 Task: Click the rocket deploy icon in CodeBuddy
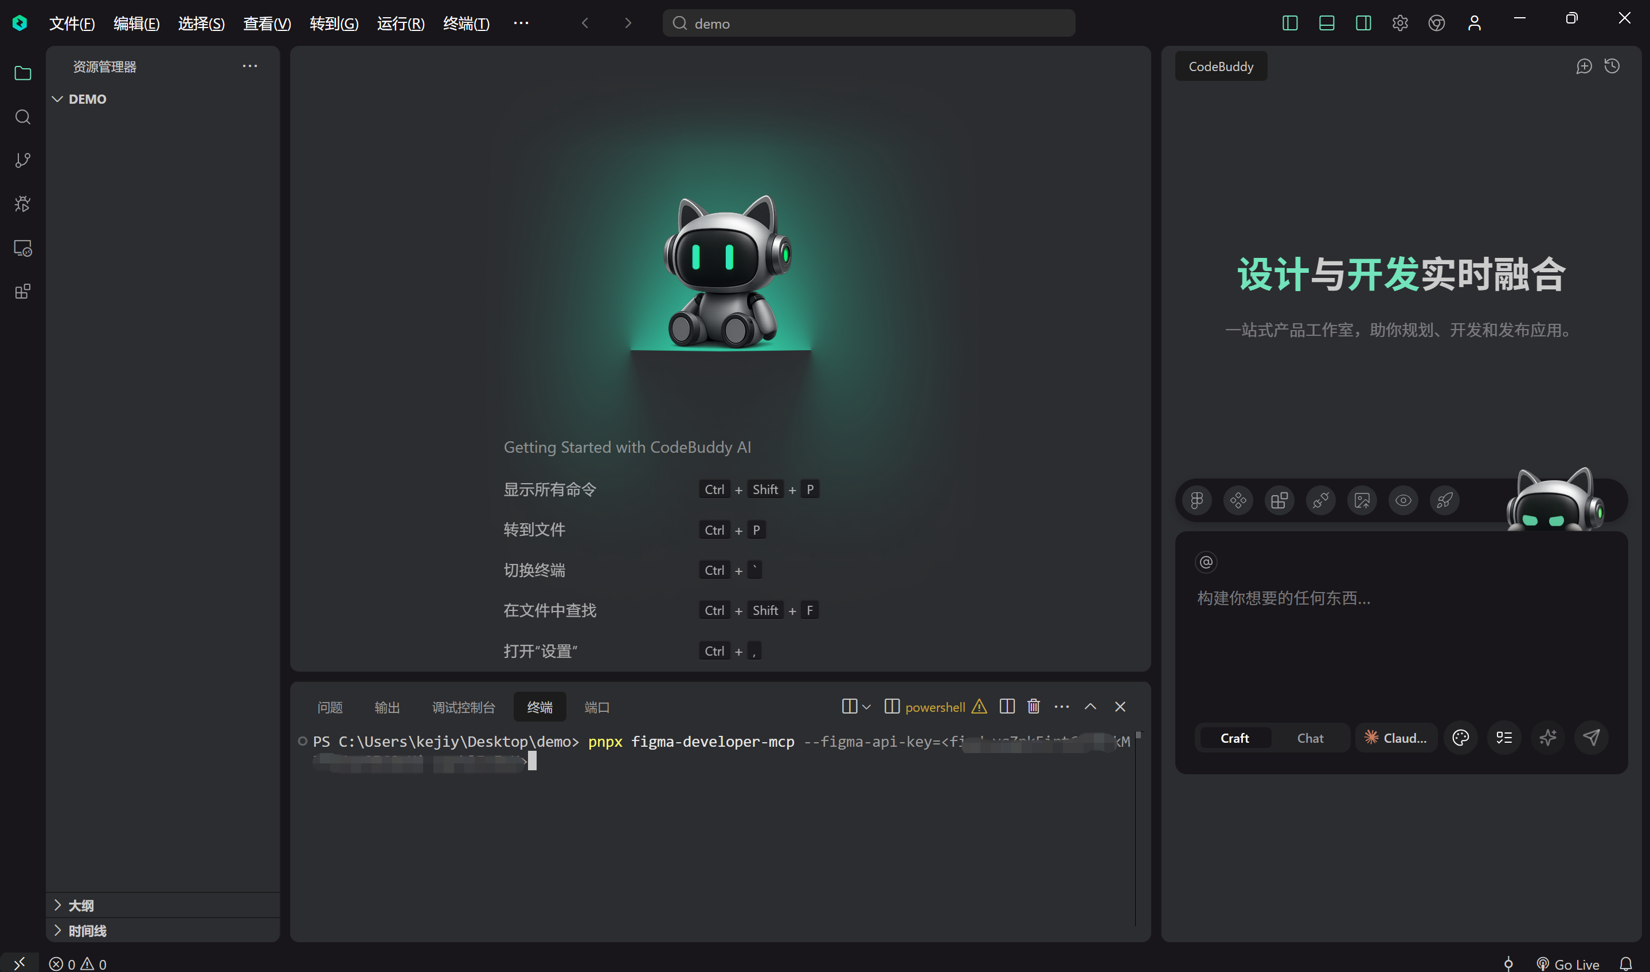1444,500
